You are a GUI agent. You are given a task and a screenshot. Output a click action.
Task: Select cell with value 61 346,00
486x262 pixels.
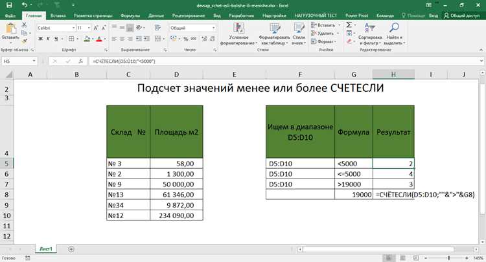click(176, 195)
